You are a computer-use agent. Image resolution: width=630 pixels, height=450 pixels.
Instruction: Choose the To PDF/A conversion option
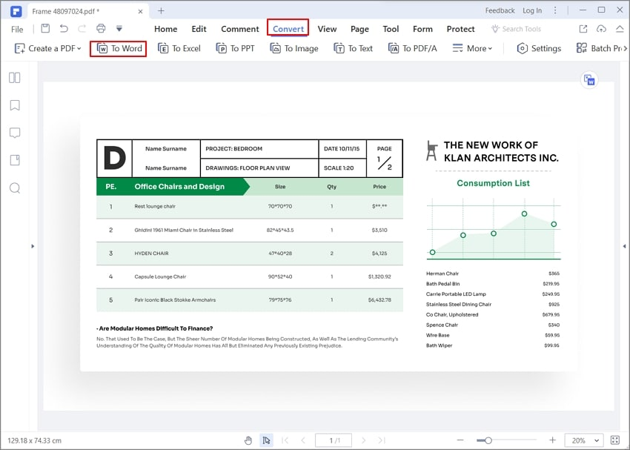412,48
